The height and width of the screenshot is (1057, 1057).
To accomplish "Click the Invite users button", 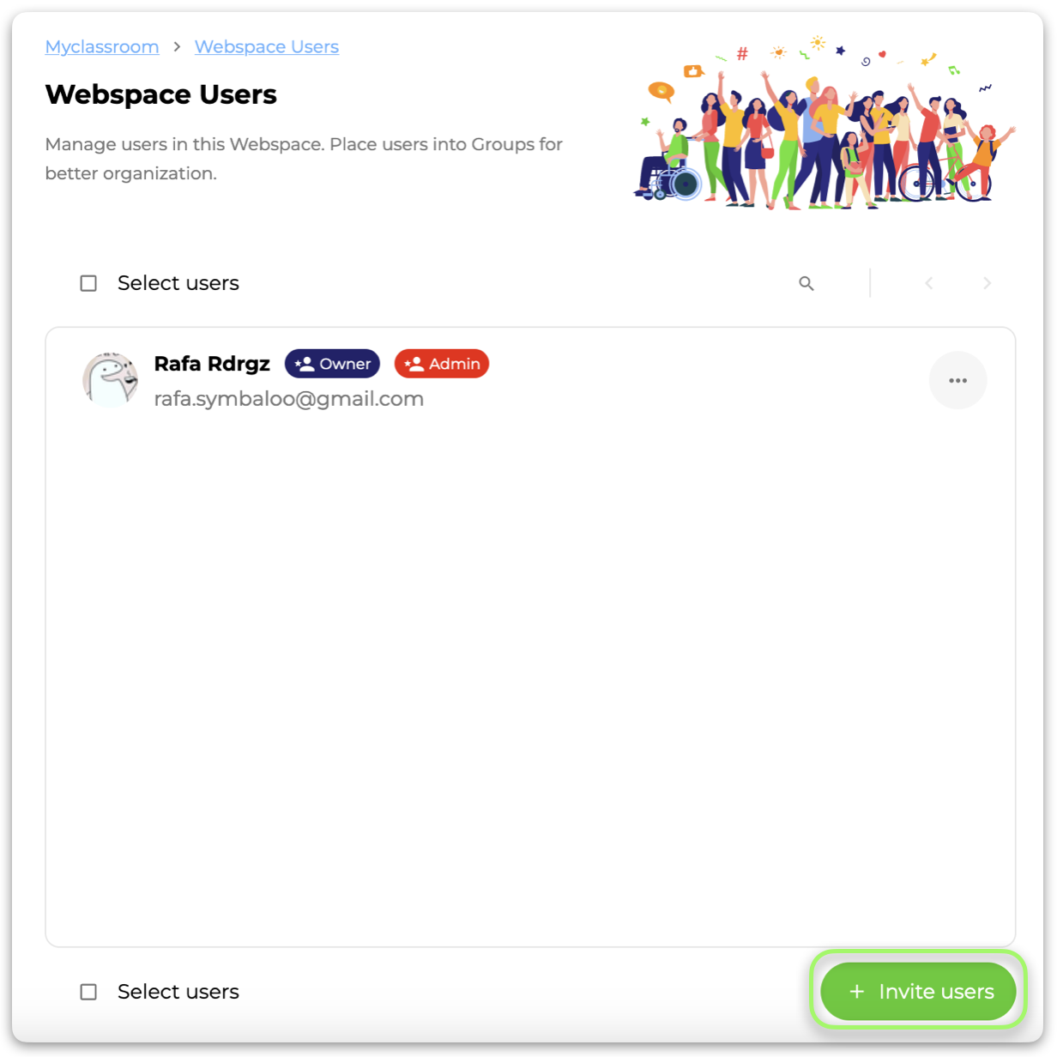I will [x=918, y=992].
